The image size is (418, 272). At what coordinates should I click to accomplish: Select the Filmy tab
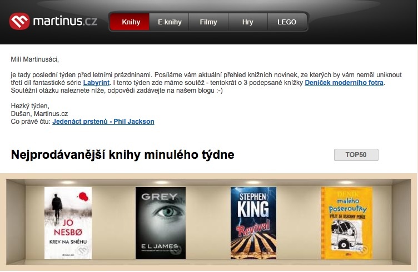pos(208,22)
